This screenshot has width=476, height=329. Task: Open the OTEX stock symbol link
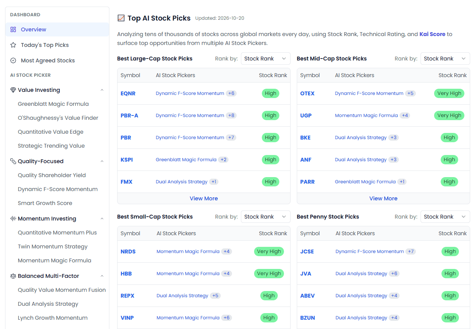click(x=307, y=93)
